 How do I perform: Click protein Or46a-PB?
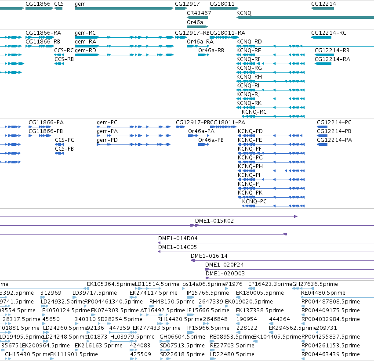pyautogui.click(x=203, y=144)
